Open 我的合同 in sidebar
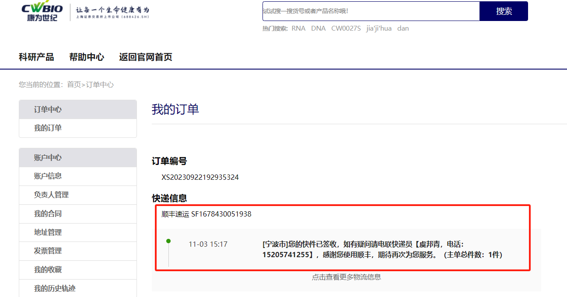Screen dimensions: 567x297 [48, 213]
